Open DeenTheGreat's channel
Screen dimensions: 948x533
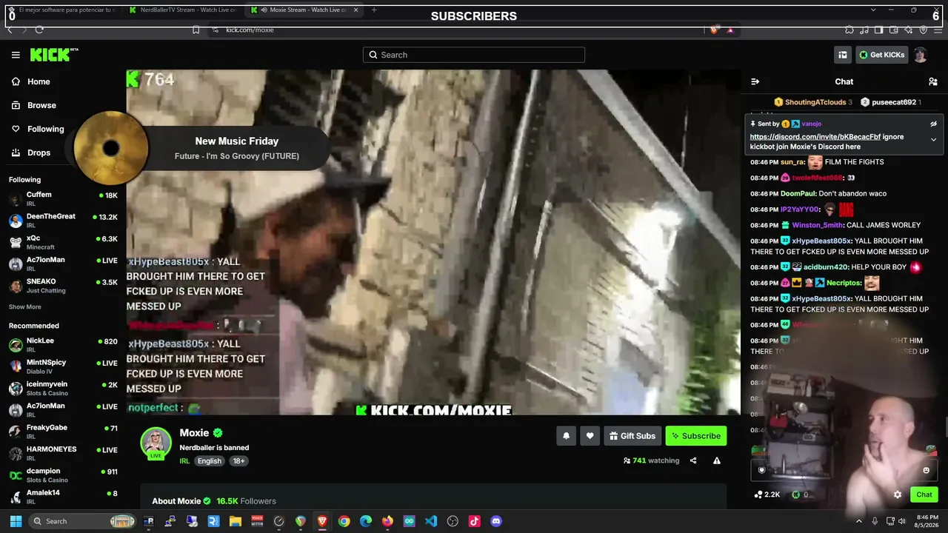pos(64,220)
